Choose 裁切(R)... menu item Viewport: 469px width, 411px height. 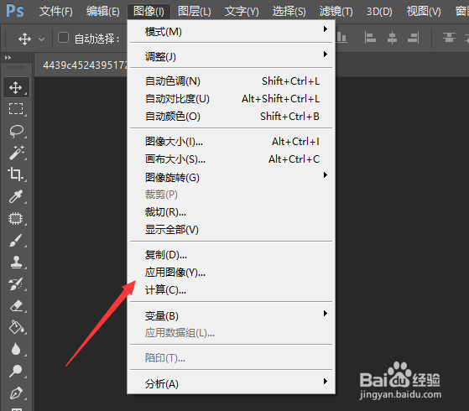(231, 212)
